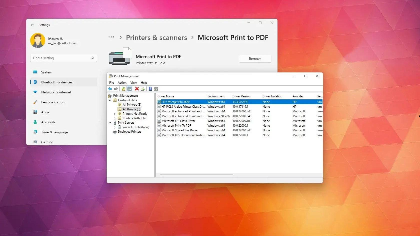Click the HP Officejet Pro 8620 driver icon

(x=159, y=102)
